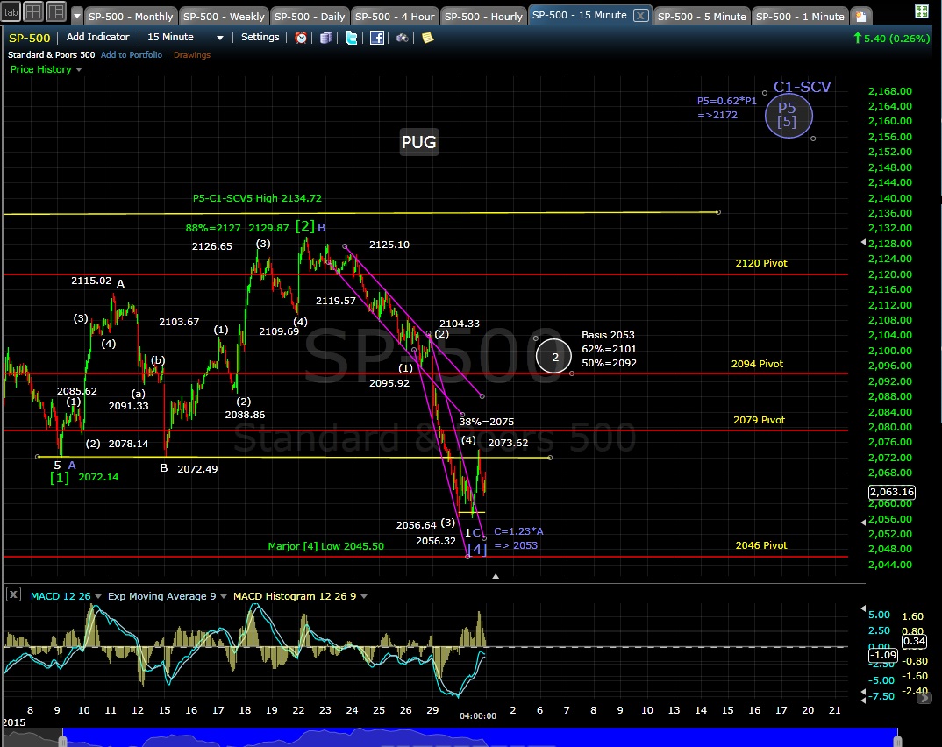Click the C1-SCV label
Viewport: 942px width, 747px height.
click(x=802, y=87)
